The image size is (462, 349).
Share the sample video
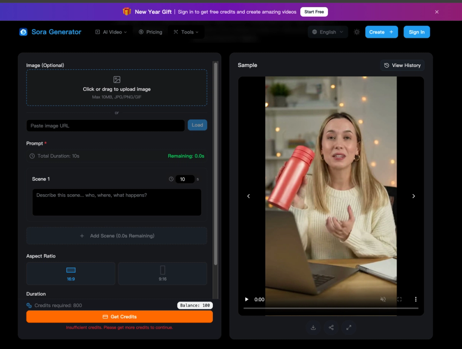coord(331,327)
